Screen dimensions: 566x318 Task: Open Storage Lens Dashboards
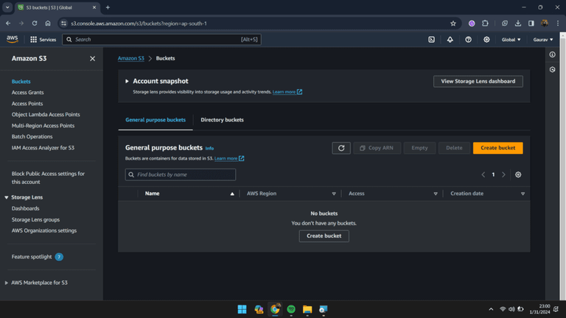click(25, 208)
